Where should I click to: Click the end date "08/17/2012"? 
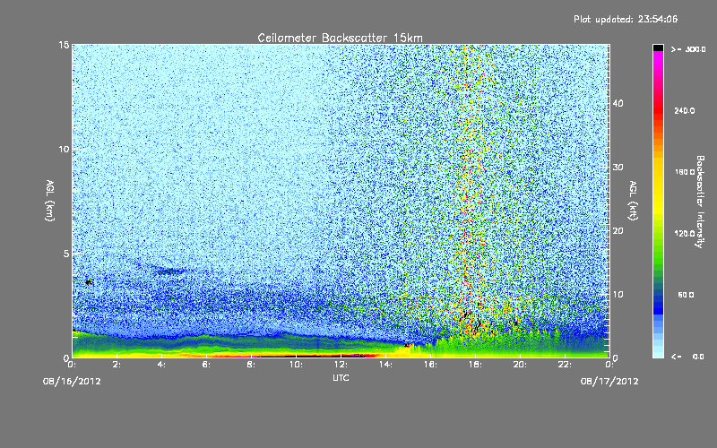pos(609,381)
